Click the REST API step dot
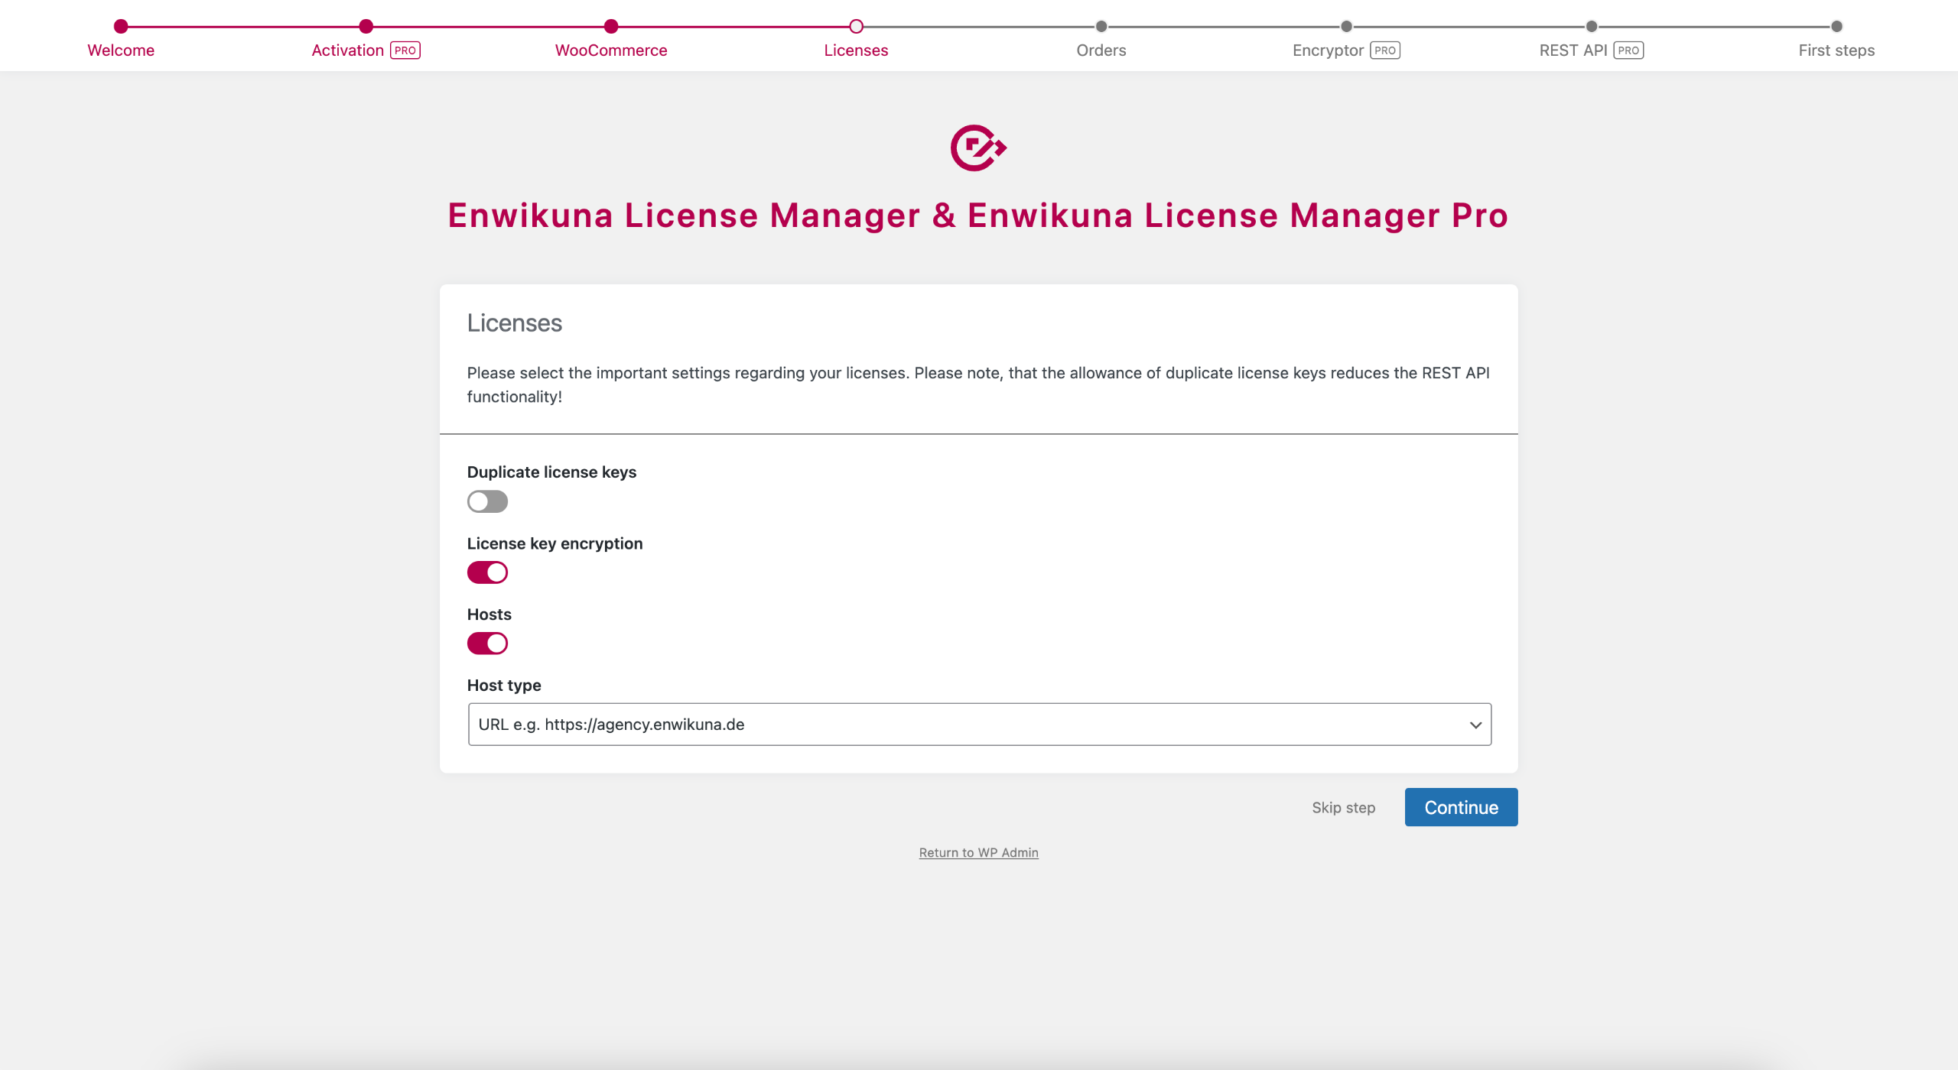1958x1070 pixels. click(x=1592, y=27)
